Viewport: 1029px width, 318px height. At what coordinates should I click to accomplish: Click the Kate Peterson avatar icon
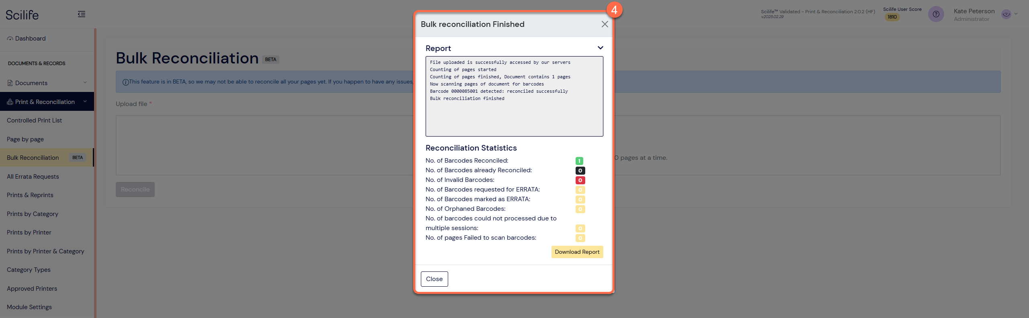tap(1006, 14)
